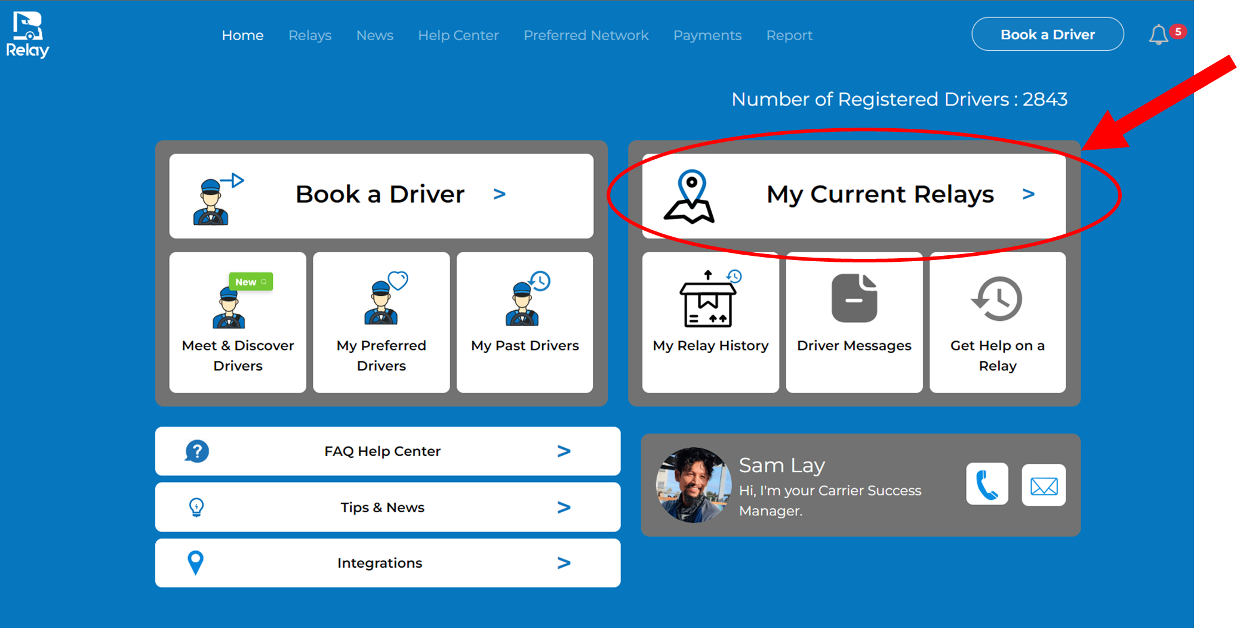1237x628 pixels.
Task: Expand Tips & News arrow
Action: coord(564,508)
